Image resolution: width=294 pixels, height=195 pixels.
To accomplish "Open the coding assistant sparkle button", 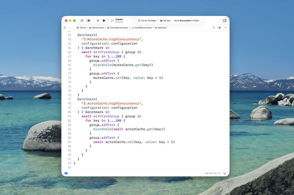I will (88, 20).
